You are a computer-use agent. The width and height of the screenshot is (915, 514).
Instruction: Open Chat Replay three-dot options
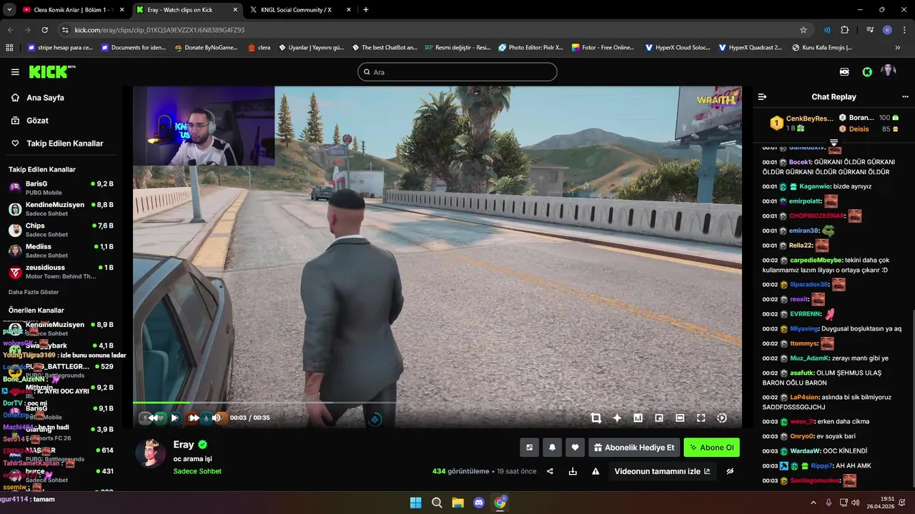[x=905, y=97]
